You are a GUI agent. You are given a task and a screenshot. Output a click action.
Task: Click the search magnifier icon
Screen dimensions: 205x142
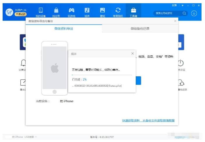click(184, 13)
